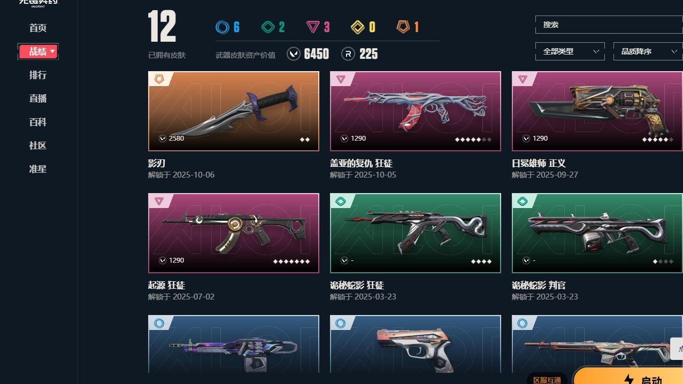Click the blue Select-tier icon showing 6
Image resolution: width=683 pixels, height=384 pixels.
click(x=221, y=27)
